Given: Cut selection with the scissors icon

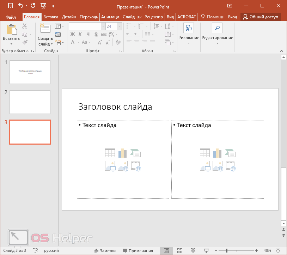Looking at the screenshot, I should click(25, 26).
